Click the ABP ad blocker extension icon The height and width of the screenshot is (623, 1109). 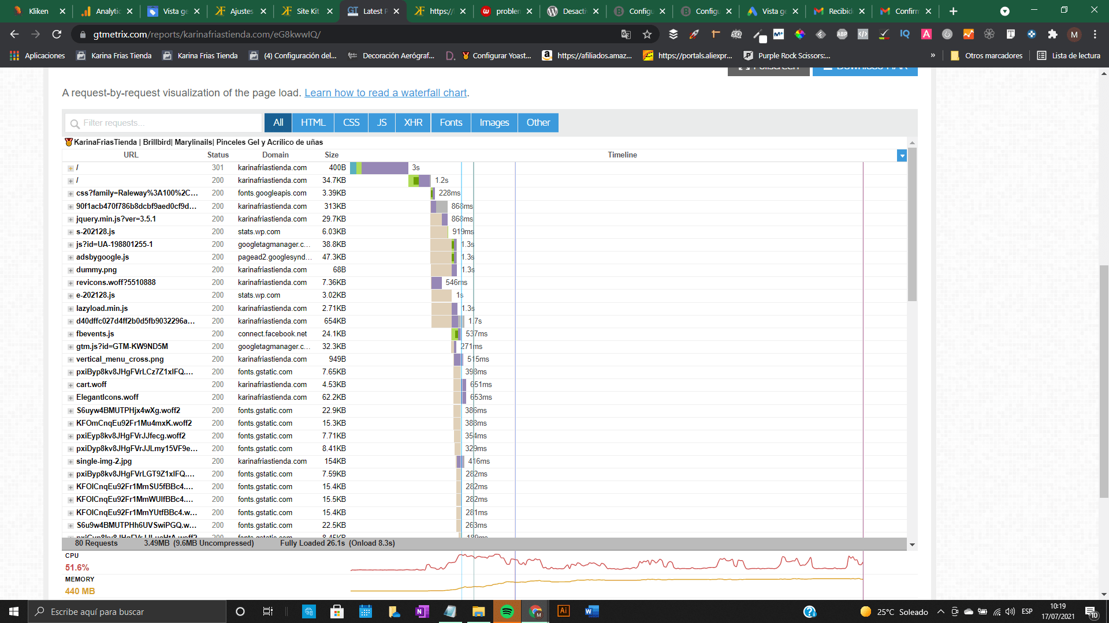[x=842, y=35]
